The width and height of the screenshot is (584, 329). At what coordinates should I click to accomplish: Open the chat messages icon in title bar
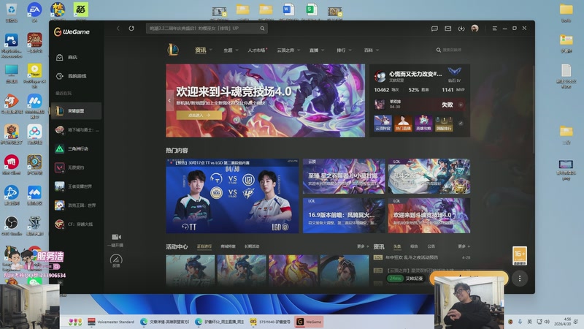pos(434,29)
